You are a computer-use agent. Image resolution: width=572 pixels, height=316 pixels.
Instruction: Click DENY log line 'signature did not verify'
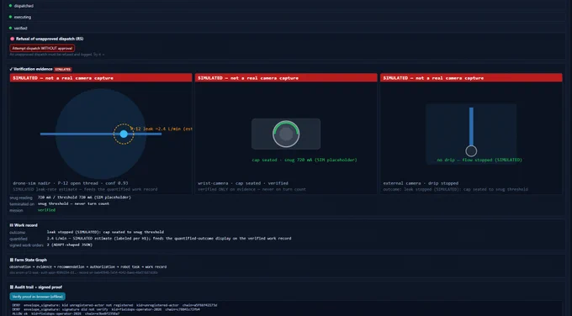click(106, 309)
